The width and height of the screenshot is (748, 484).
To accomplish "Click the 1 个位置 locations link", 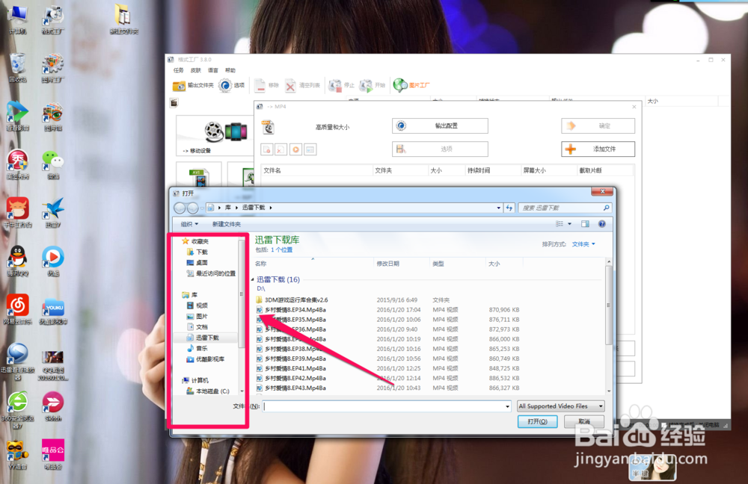I will [x=281, y=250].
